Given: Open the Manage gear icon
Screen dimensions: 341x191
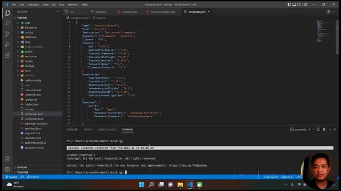Looking at the screenshot, I should (7, 169).
